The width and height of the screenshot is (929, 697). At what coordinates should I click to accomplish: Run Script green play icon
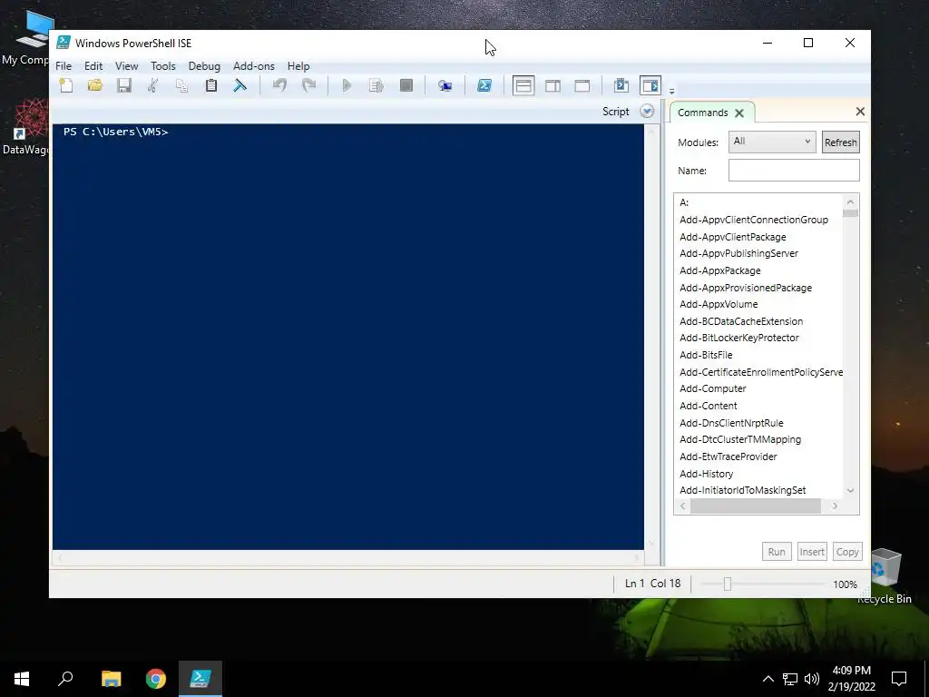coord(347,85)
